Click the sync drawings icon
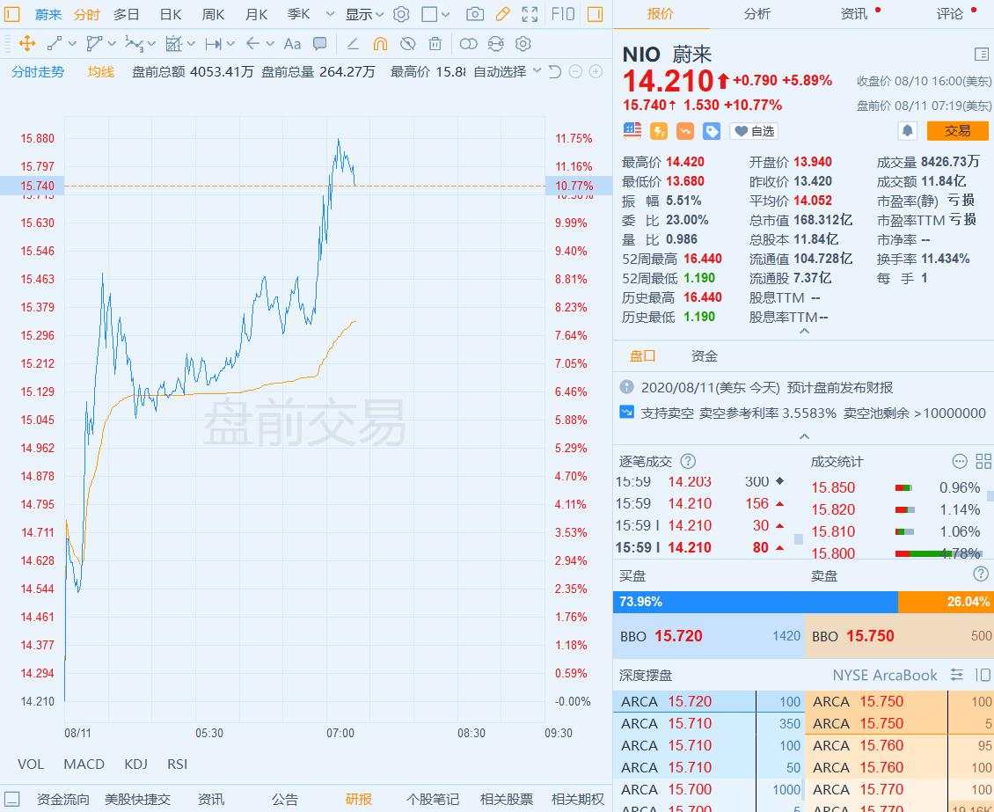994x812 pixels. click(496, 44)
